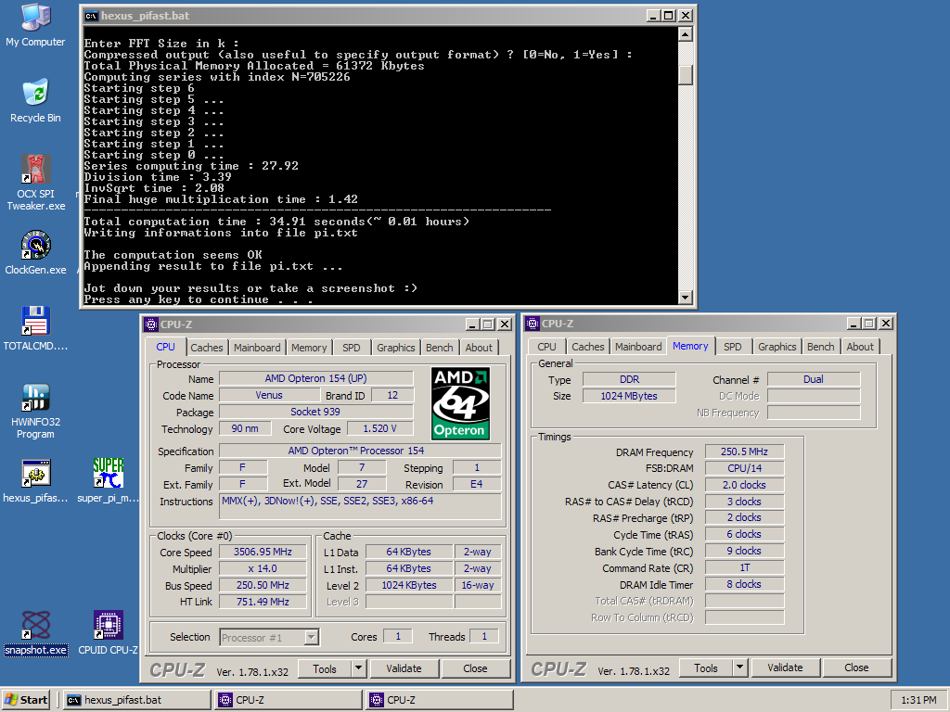Click the Command Rate 1T value
Screen dimensions: 950x712
coord(745,568)
